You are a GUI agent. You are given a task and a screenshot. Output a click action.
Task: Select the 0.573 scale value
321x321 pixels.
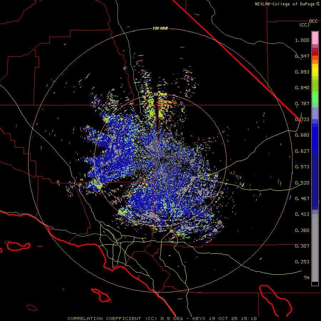click(302, 167)
